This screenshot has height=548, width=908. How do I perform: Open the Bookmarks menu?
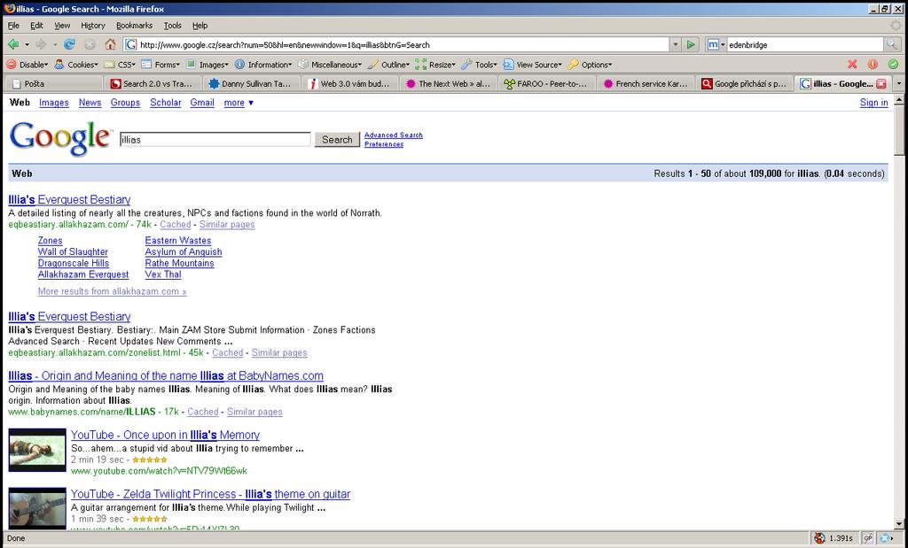[135, 26]
